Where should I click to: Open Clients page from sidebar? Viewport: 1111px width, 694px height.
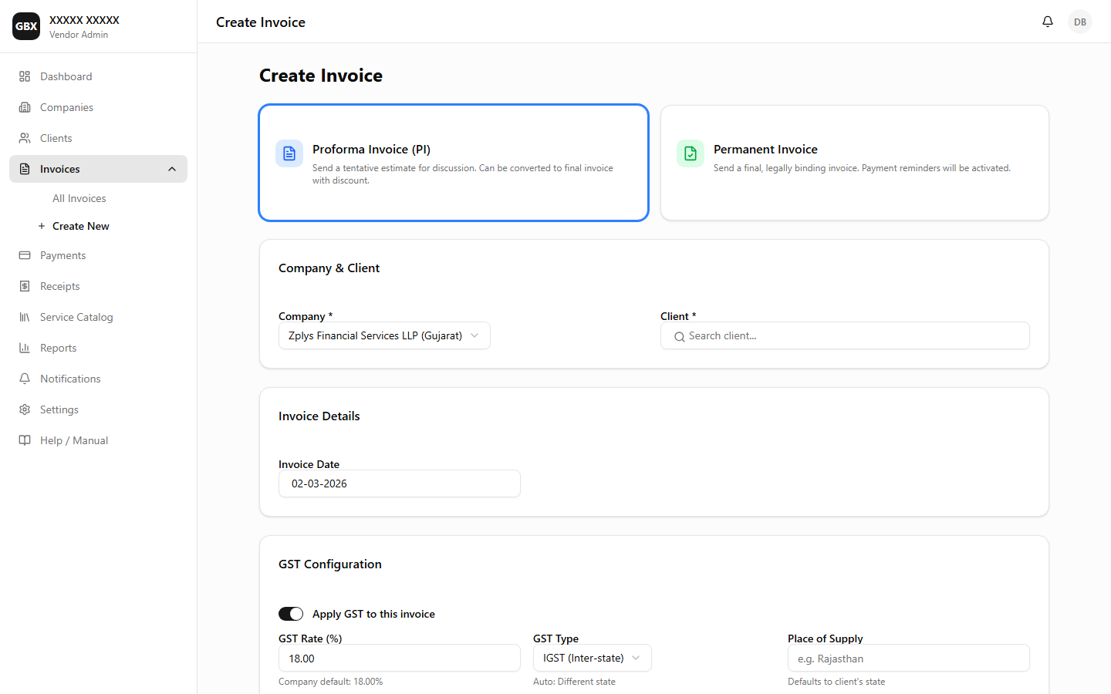[x=98, y=138]
